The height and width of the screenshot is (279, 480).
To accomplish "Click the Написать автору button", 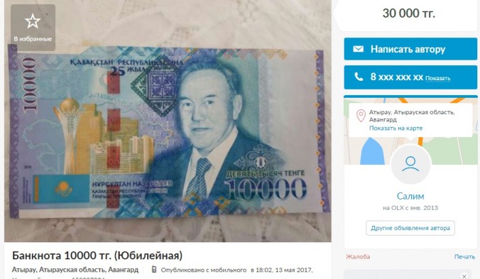I will 411,49.
